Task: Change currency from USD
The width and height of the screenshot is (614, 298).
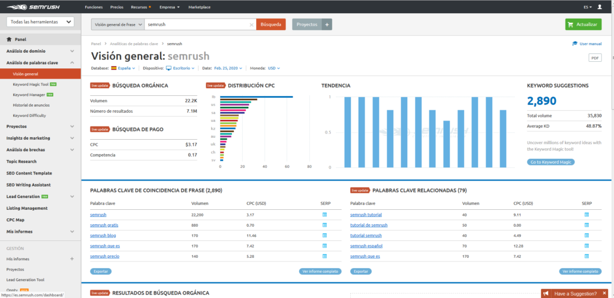Action: (274, 68)
